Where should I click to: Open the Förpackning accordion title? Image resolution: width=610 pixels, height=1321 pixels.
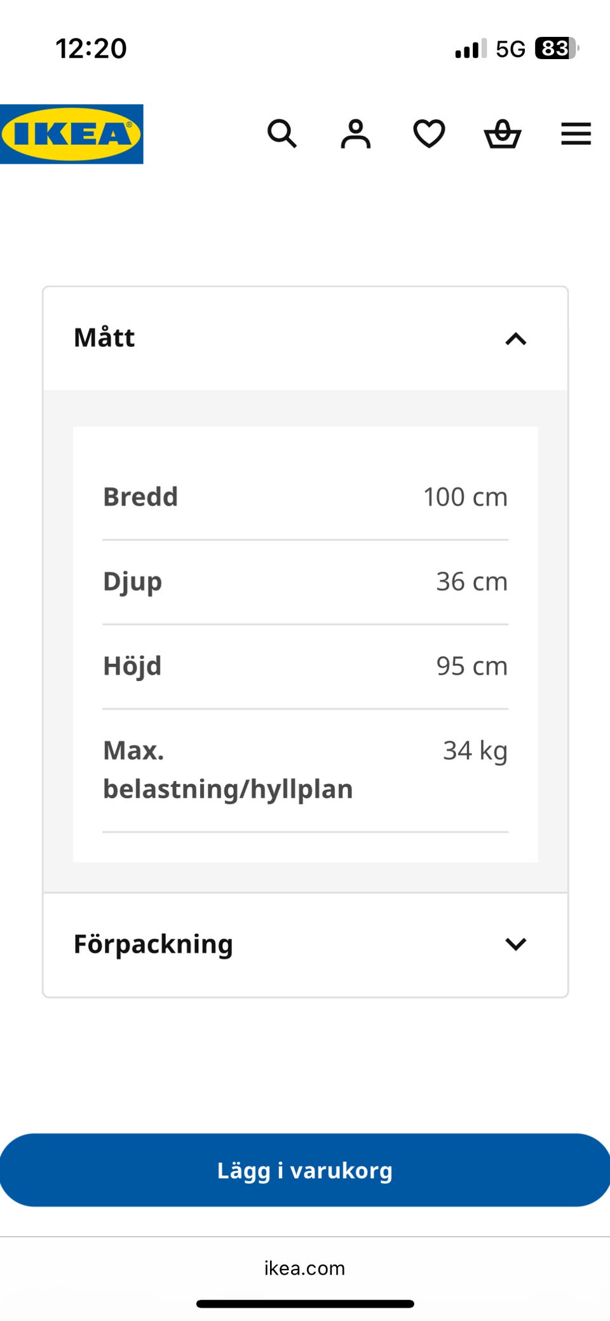tap(153, 944)
